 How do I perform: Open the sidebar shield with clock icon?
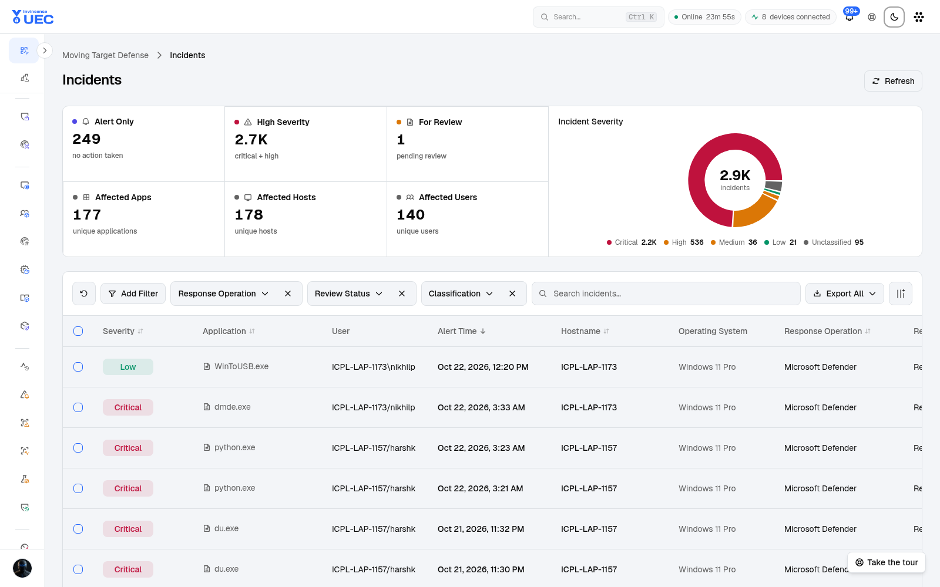click(25, 507)
